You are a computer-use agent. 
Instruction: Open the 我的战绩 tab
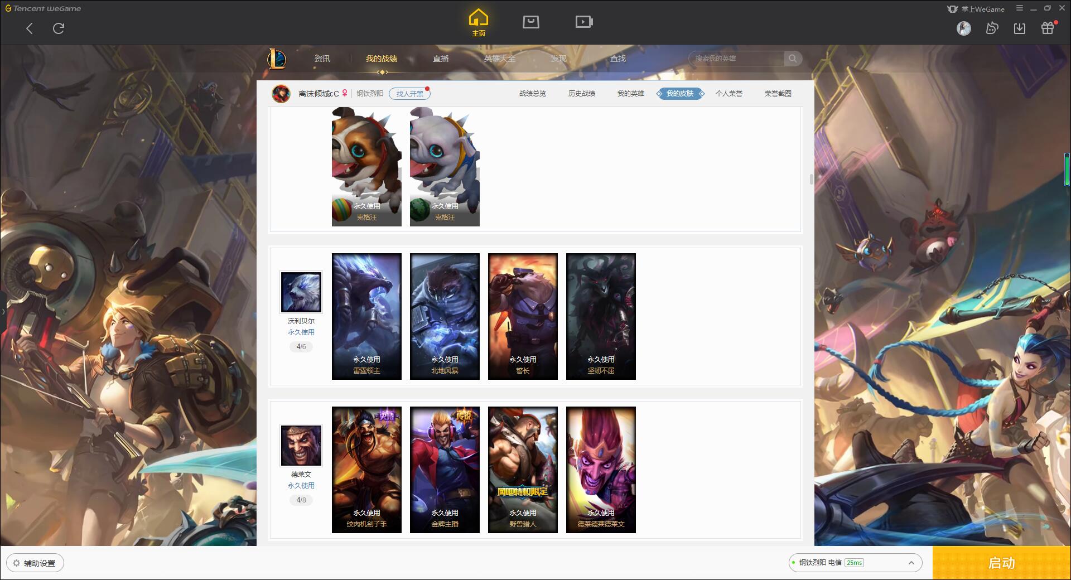382,59
